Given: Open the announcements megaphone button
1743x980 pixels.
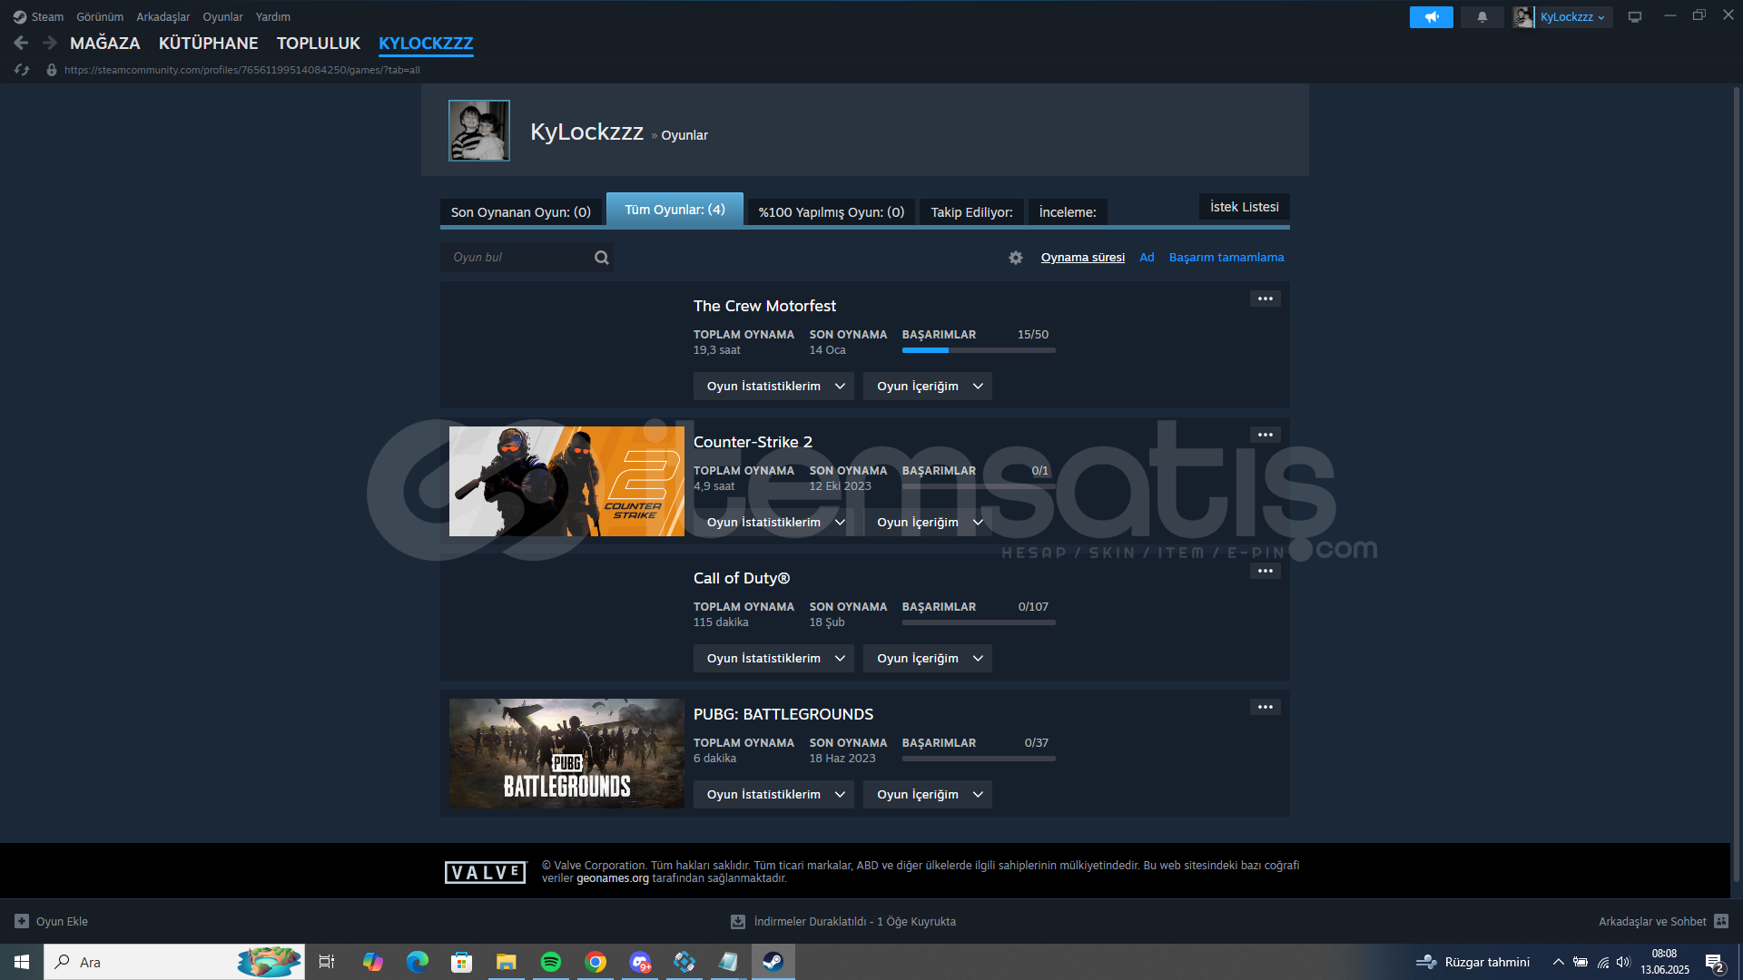Looking at the screenshot, I should pos(1432,17).
